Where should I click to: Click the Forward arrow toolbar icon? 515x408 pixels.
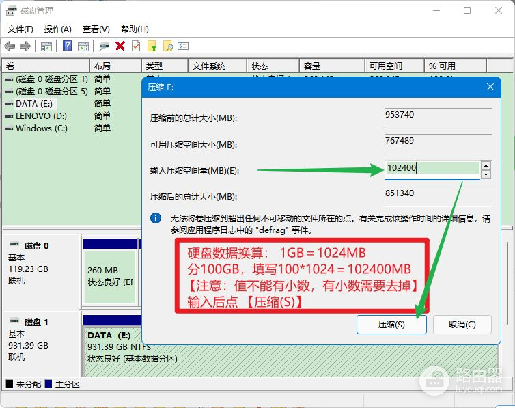click(x=25, y=46)
